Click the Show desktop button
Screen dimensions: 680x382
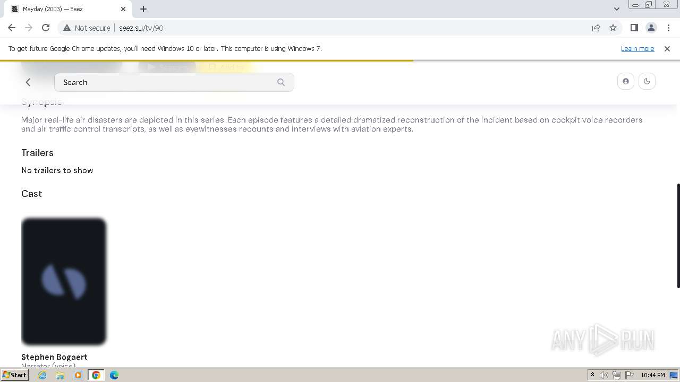(x=674, y=375)
